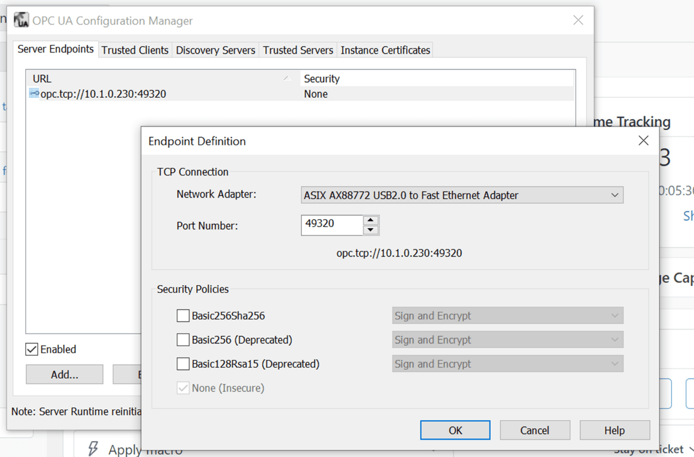694x457 pixels.
Task: Sort endpoints by URL column arrow
Action: (x=287, y=78)
